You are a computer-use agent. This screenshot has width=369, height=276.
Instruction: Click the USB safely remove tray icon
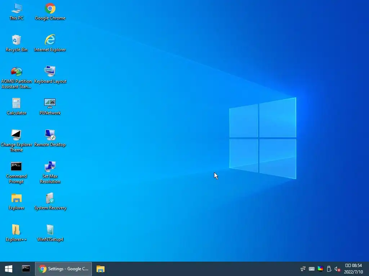[329, 269]
